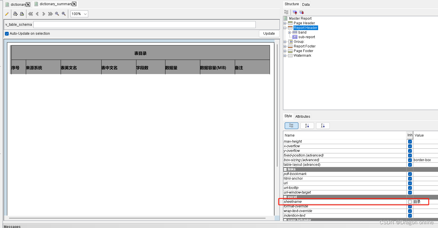Image resolution: width=438 pixels, height=228 pixels.
Task: Click the 表目录 title cell in preview
Action: 140,53
